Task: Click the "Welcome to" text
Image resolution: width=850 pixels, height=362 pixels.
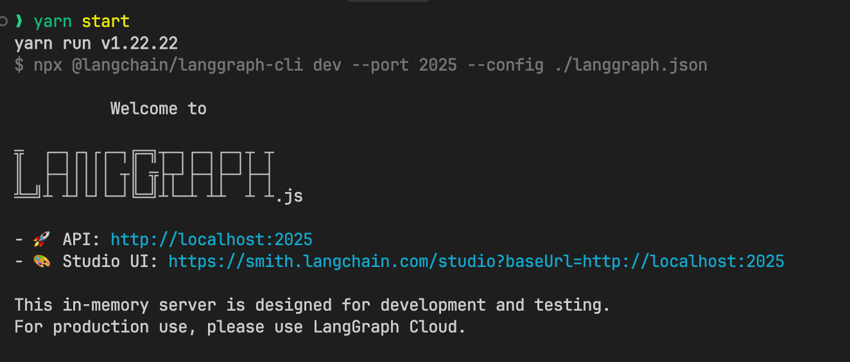Action: [x=158, y=108]
